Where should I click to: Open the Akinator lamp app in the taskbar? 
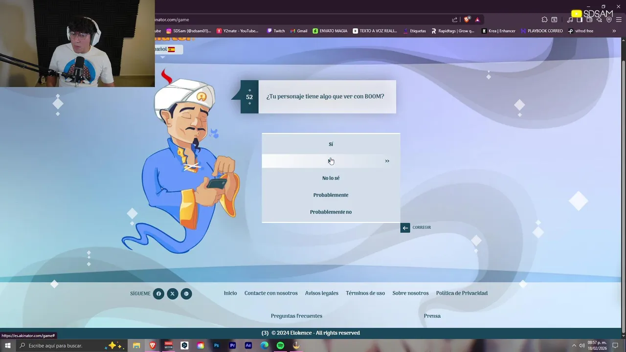pyautogui.click(x=296, y=346)
